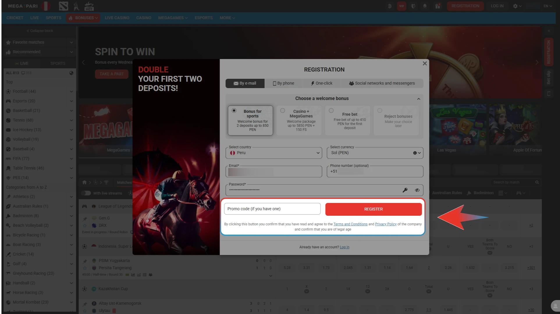Open the EN language dropdown
The image size is (560, 314).
pos(548,6)
